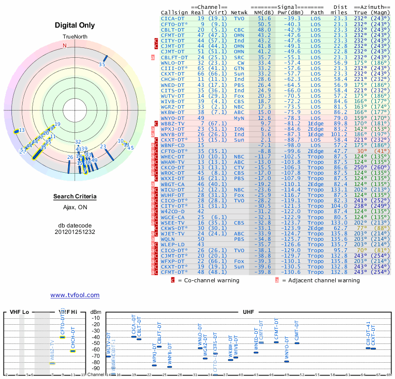395x379 pixels.
Task: Click CHCH-DT bar in VHF Hi chart
Action: [73, 351]
